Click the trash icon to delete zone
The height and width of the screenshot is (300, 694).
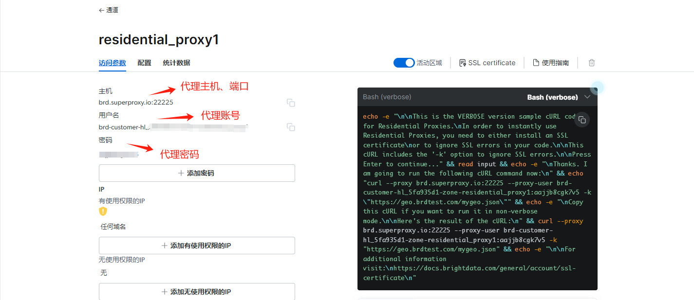[592, 63]
